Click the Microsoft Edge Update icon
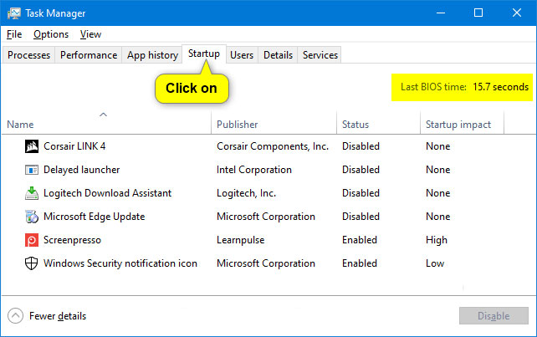The width and height of the screenshot is (537, 337). 32,217
